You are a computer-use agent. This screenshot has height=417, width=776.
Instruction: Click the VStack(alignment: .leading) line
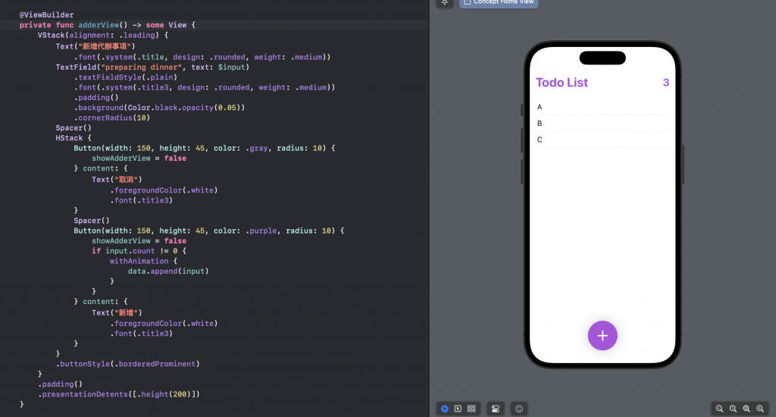pyautogui.click(x=103, y=35)
